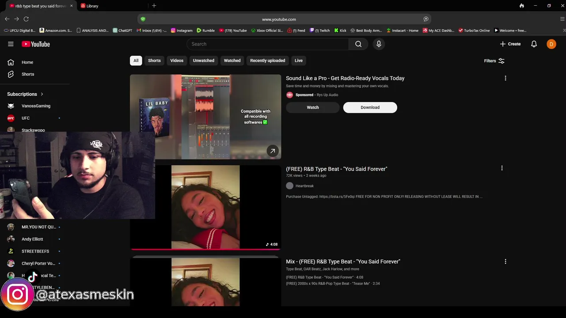Viewport: 566px width, 318px height.
Task: Open the Mix - You Said Forever playlist title
Action: (343, 261)
